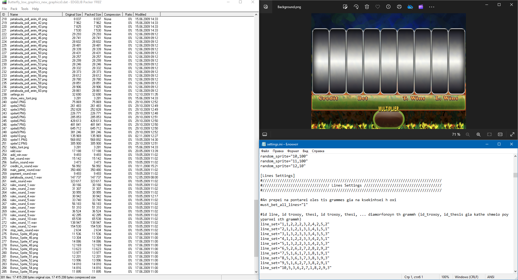
Task: Sort the file list by Original Size column
Action: click(73, 15)
